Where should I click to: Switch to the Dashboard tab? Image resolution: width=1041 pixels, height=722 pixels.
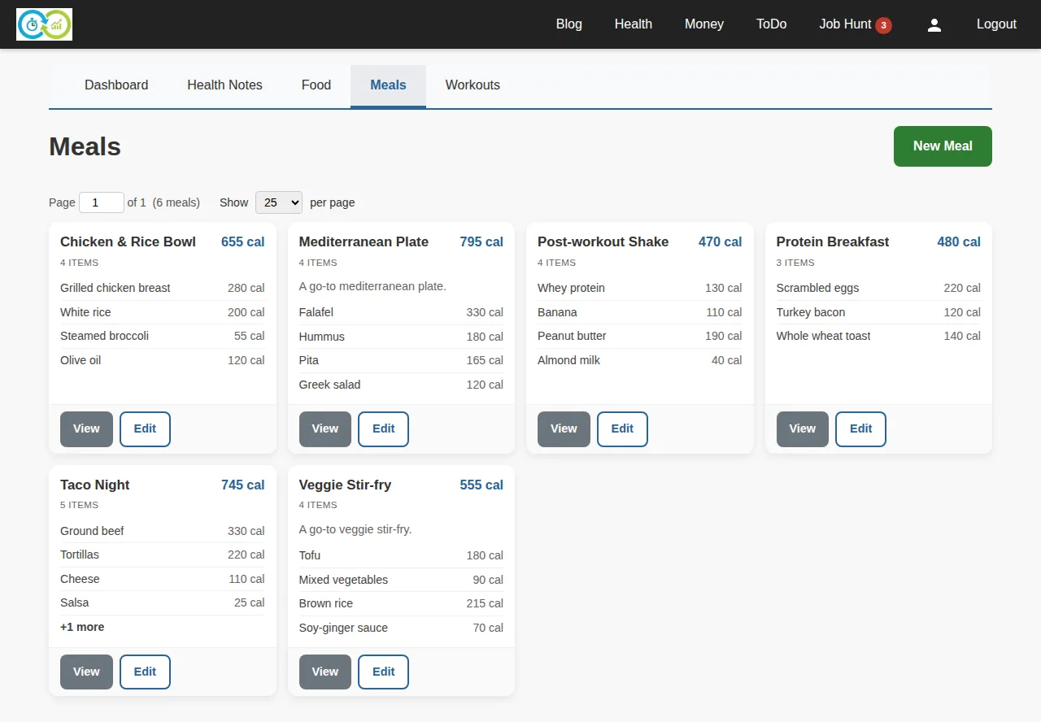tap(116, 85)
